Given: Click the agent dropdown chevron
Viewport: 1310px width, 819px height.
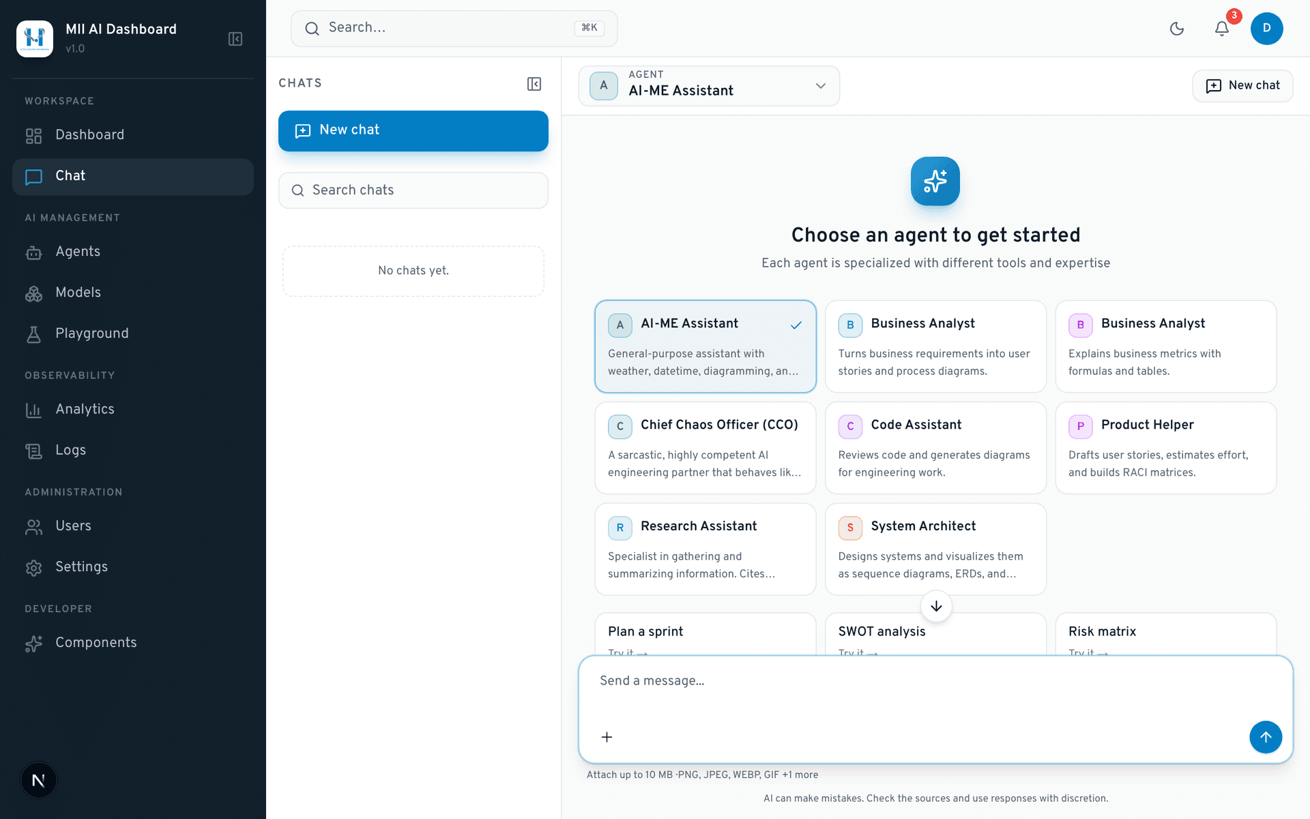Looking at the screenshot, I should coord(821,86).
